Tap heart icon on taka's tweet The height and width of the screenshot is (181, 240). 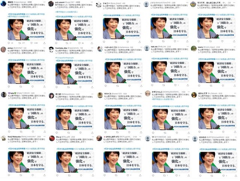pyautogui.click(x=33, y=132)
